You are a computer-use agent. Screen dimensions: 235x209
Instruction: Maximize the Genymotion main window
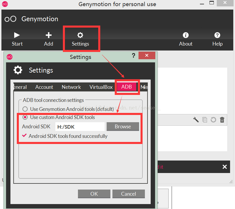click(x=212, y=3)
